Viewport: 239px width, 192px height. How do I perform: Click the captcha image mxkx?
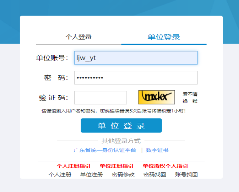[157, 97]
